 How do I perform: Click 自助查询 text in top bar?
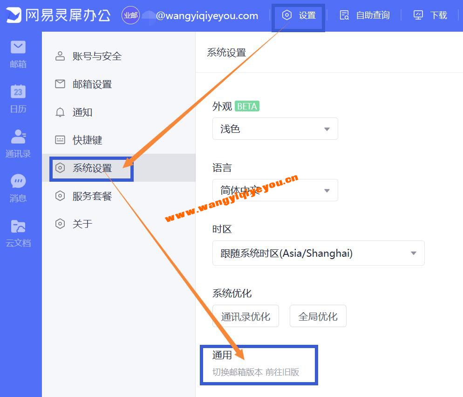(373, 15)
